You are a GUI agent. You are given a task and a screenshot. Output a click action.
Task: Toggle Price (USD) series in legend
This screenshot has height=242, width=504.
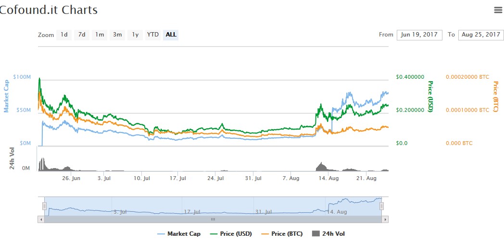coord(231,234)
